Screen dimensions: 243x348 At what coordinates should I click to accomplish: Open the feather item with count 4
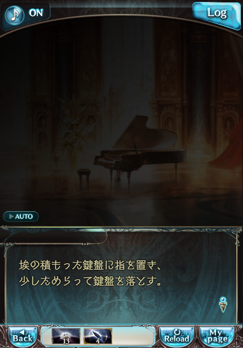(98, 336)
